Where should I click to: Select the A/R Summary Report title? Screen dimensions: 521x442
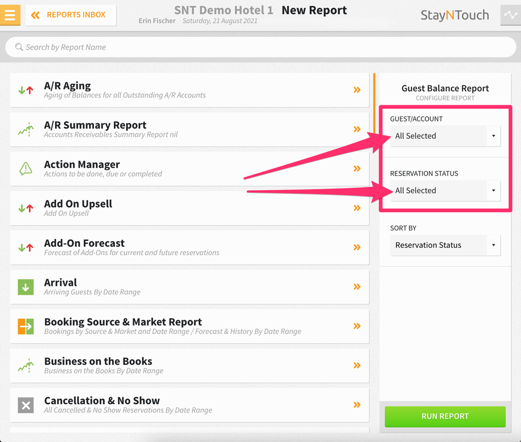(95, 125)
